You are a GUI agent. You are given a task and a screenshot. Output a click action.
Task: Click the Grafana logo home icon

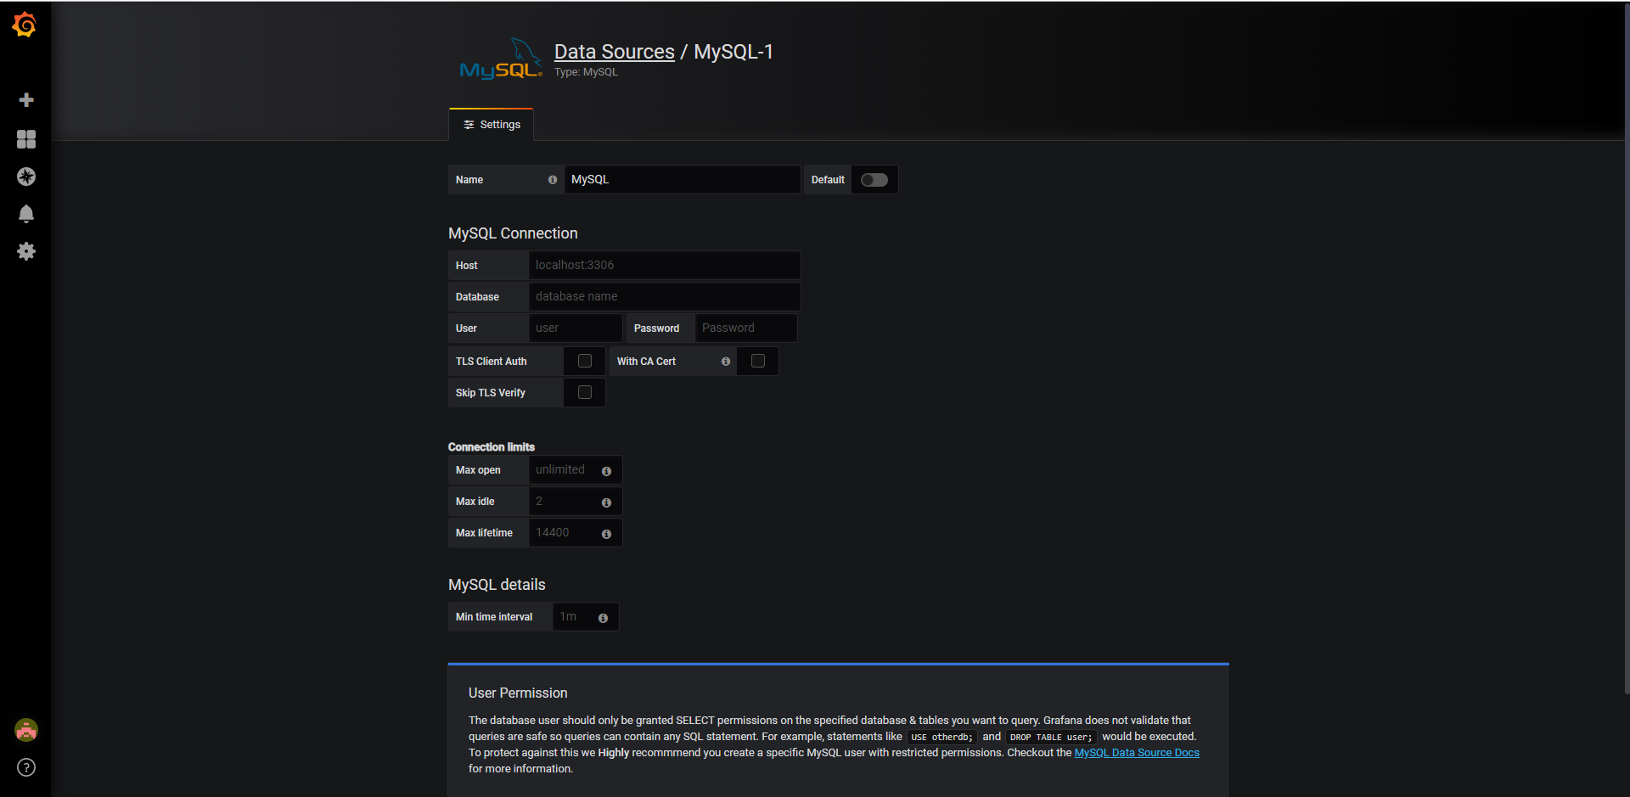pos(25,25)
